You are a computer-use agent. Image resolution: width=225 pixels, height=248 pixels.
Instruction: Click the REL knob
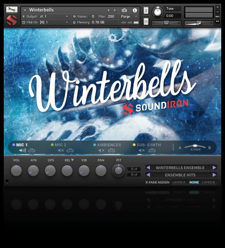(x=67, y=171)
